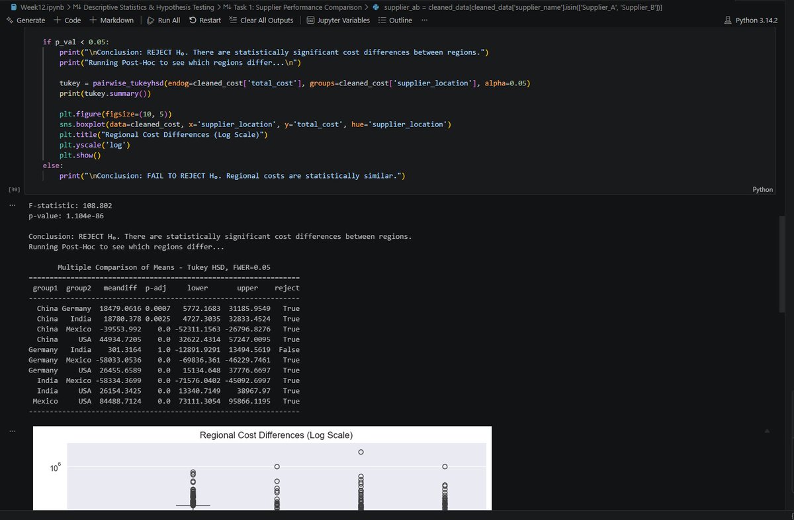Open plot output actions ellipsis beside the chart

coord(13,432)
